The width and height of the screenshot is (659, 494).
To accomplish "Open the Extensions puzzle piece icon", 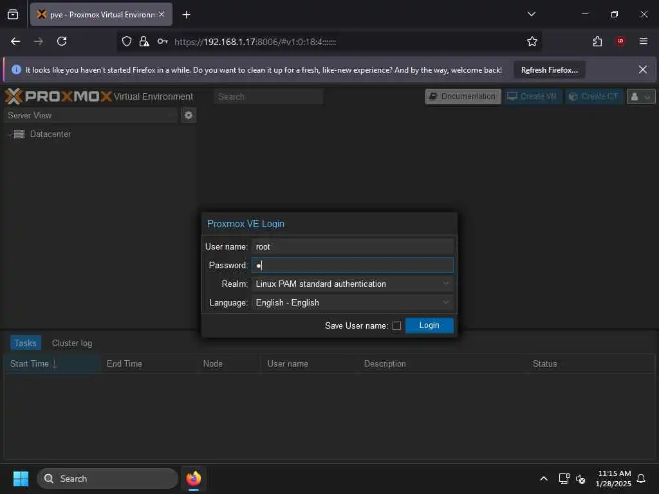I will pyautogui.click(x=597, y=41).
